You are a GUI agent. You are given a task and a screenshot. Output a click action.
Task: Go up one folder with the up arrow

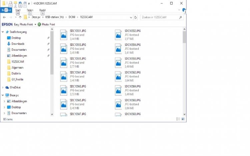[20, 17]
